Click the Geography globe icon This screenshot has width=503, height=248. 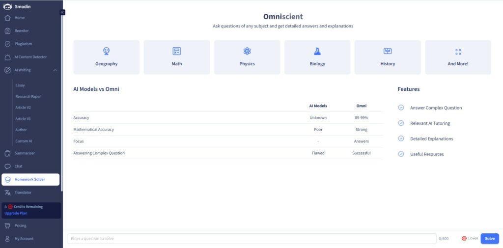point(107,51)
